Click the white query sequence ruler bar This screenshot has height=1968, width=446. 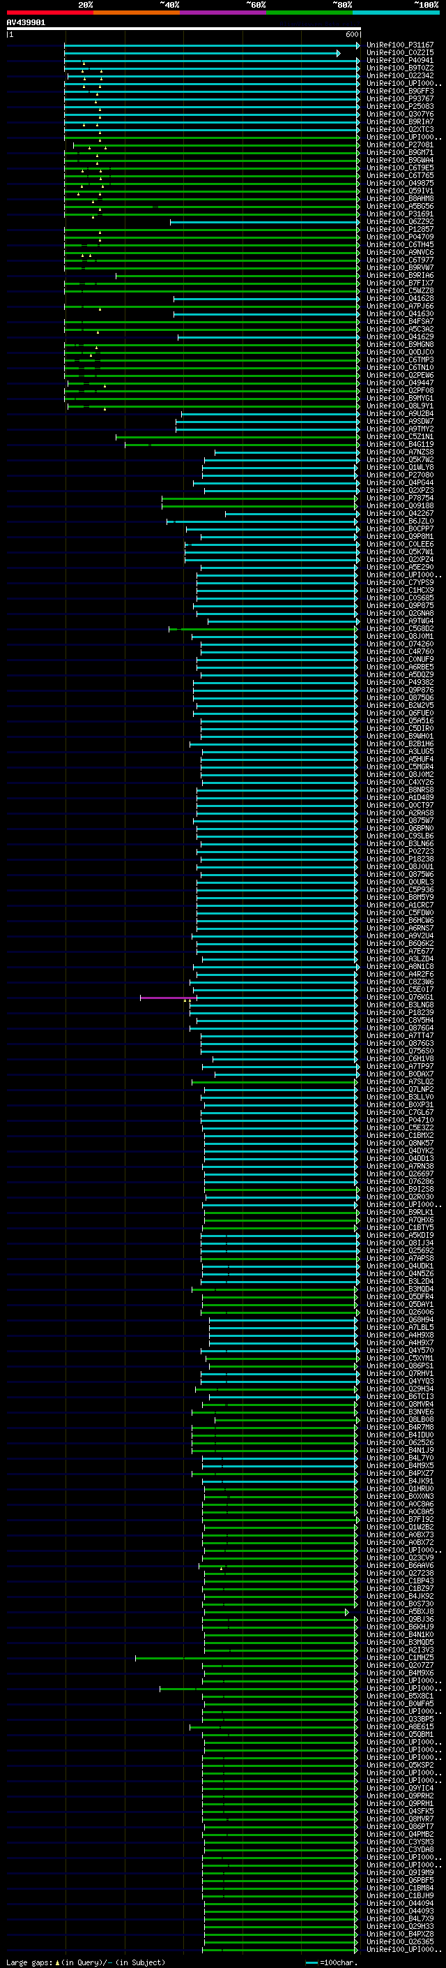(183, 28)
